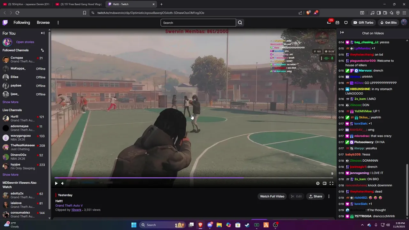Open Brave Leo AI sparkle icon
Screen dimensions: 409x230
(391, 13)
